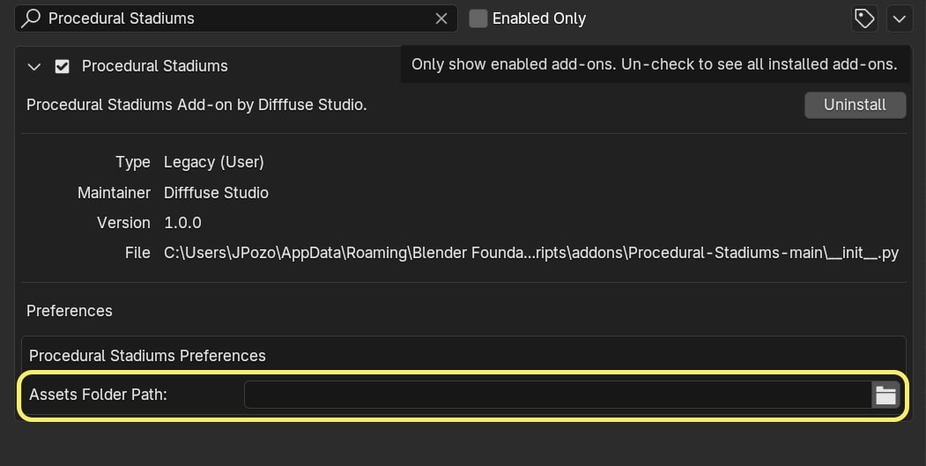The width and height of the screenshot is (926, 466).
Task: Click the Maintainer value Difffuse Studio
Action: click(216, 193)
